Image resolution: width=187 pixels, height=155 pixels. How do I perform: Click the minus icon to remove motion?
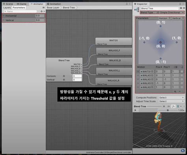tap(180, 91)
